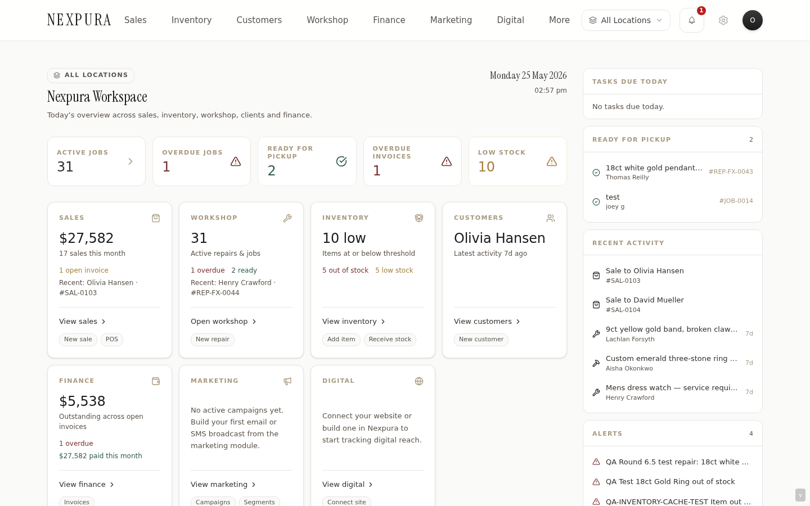
Task: Click wrench icon for 9ct yellow gold band
Action: pyautogui.click(x=596, y=334)
